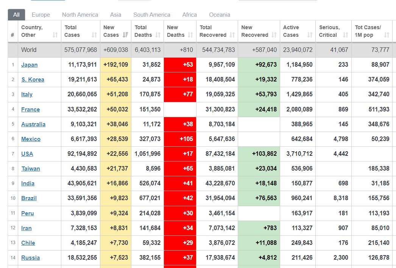396x268 pixels.
Task: Show the Oceania tab
Action: (x=220, y=15)
